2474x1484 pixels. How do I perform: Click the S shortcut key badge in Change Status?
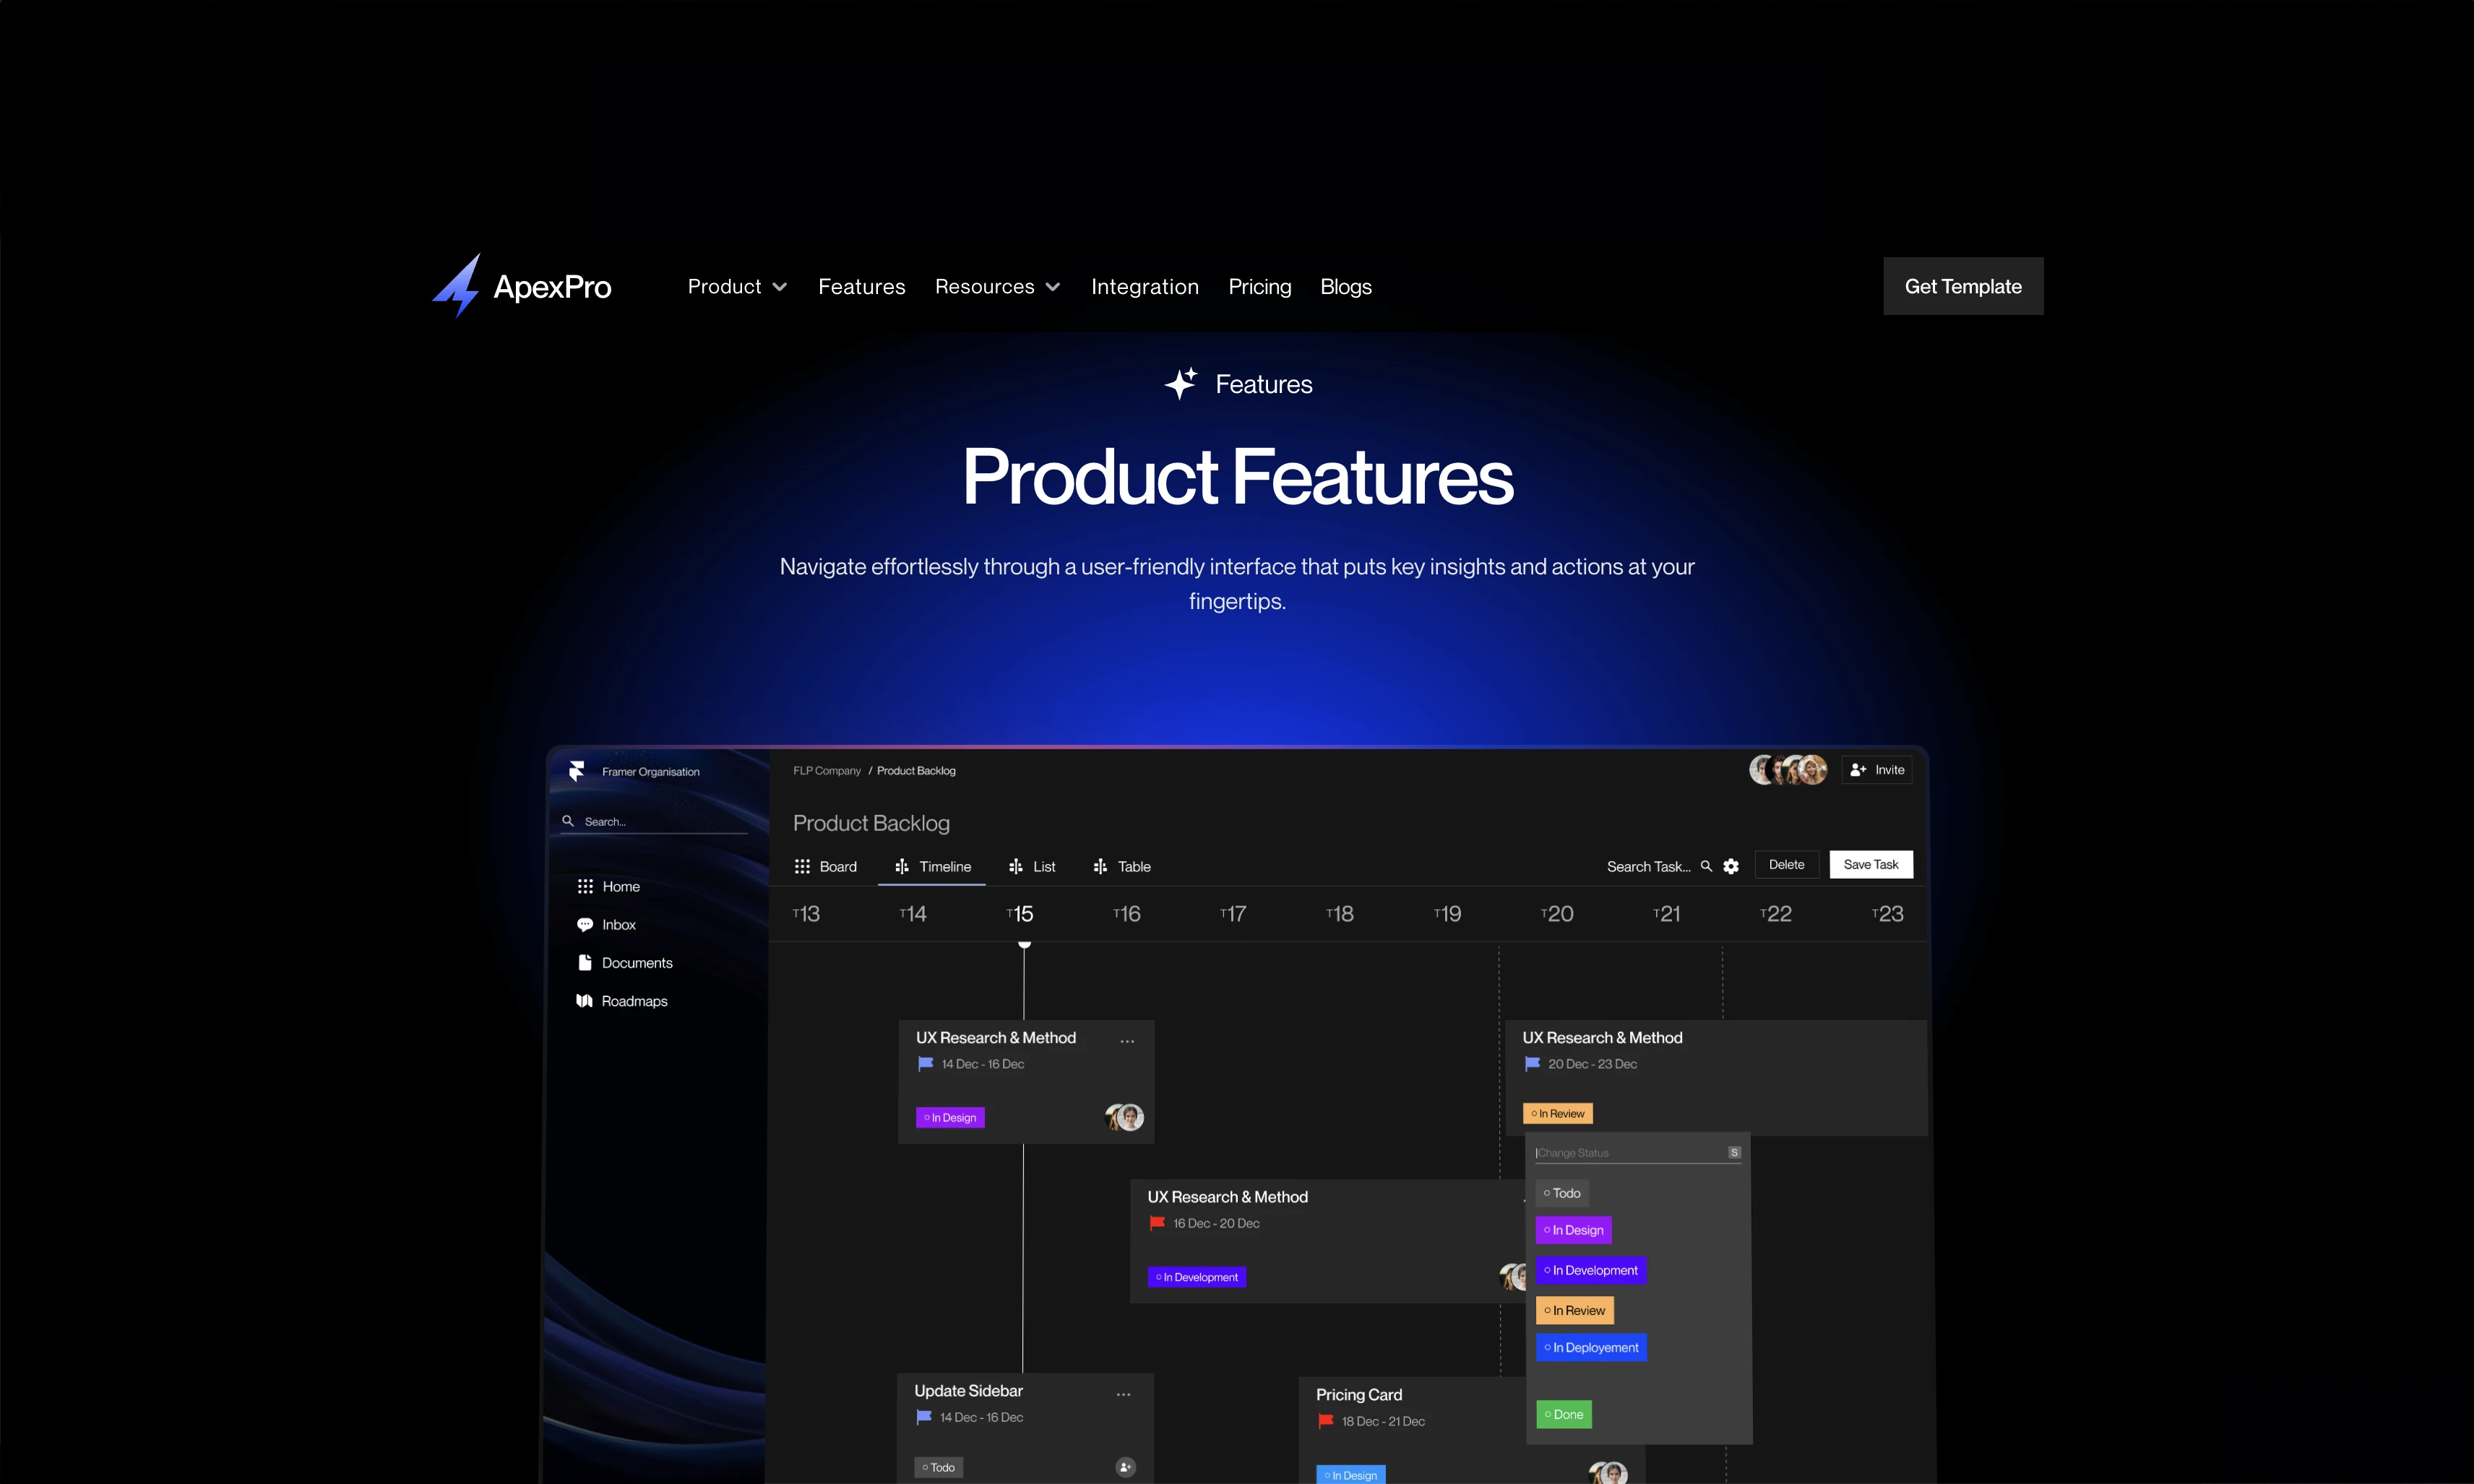(1735, 1153)
